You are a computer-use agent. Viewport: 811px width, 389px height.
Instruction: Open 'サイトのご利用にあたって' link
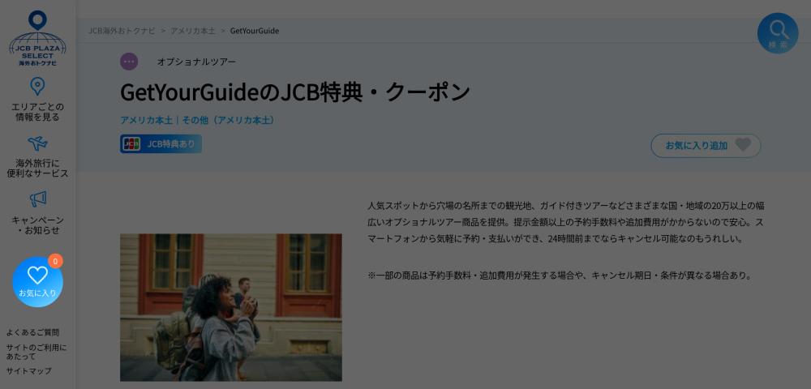coord(36,352)
